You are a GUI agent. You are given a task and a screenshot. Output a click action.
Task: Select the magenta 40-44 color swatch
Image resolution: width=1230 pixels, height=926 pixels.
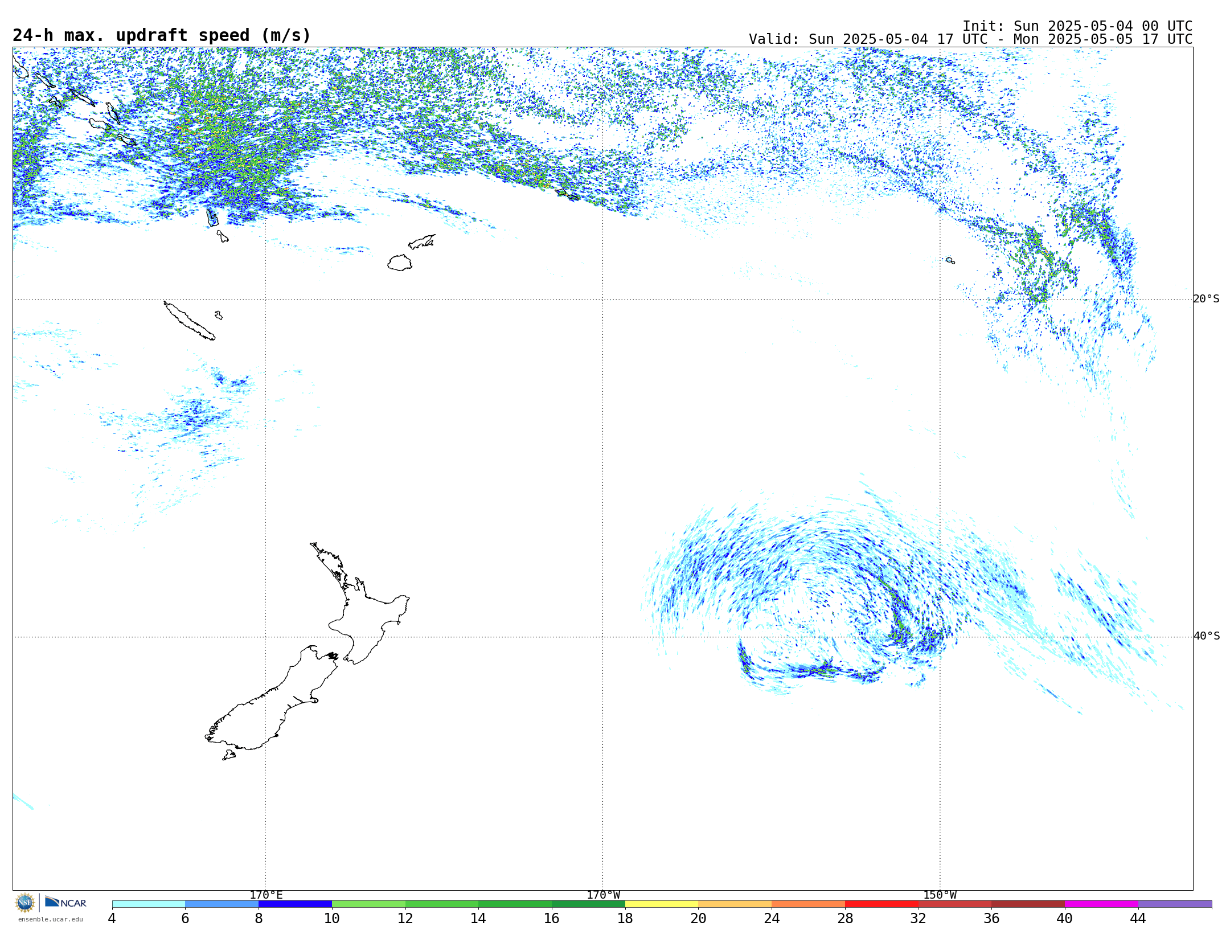[x=1102, y=904]
